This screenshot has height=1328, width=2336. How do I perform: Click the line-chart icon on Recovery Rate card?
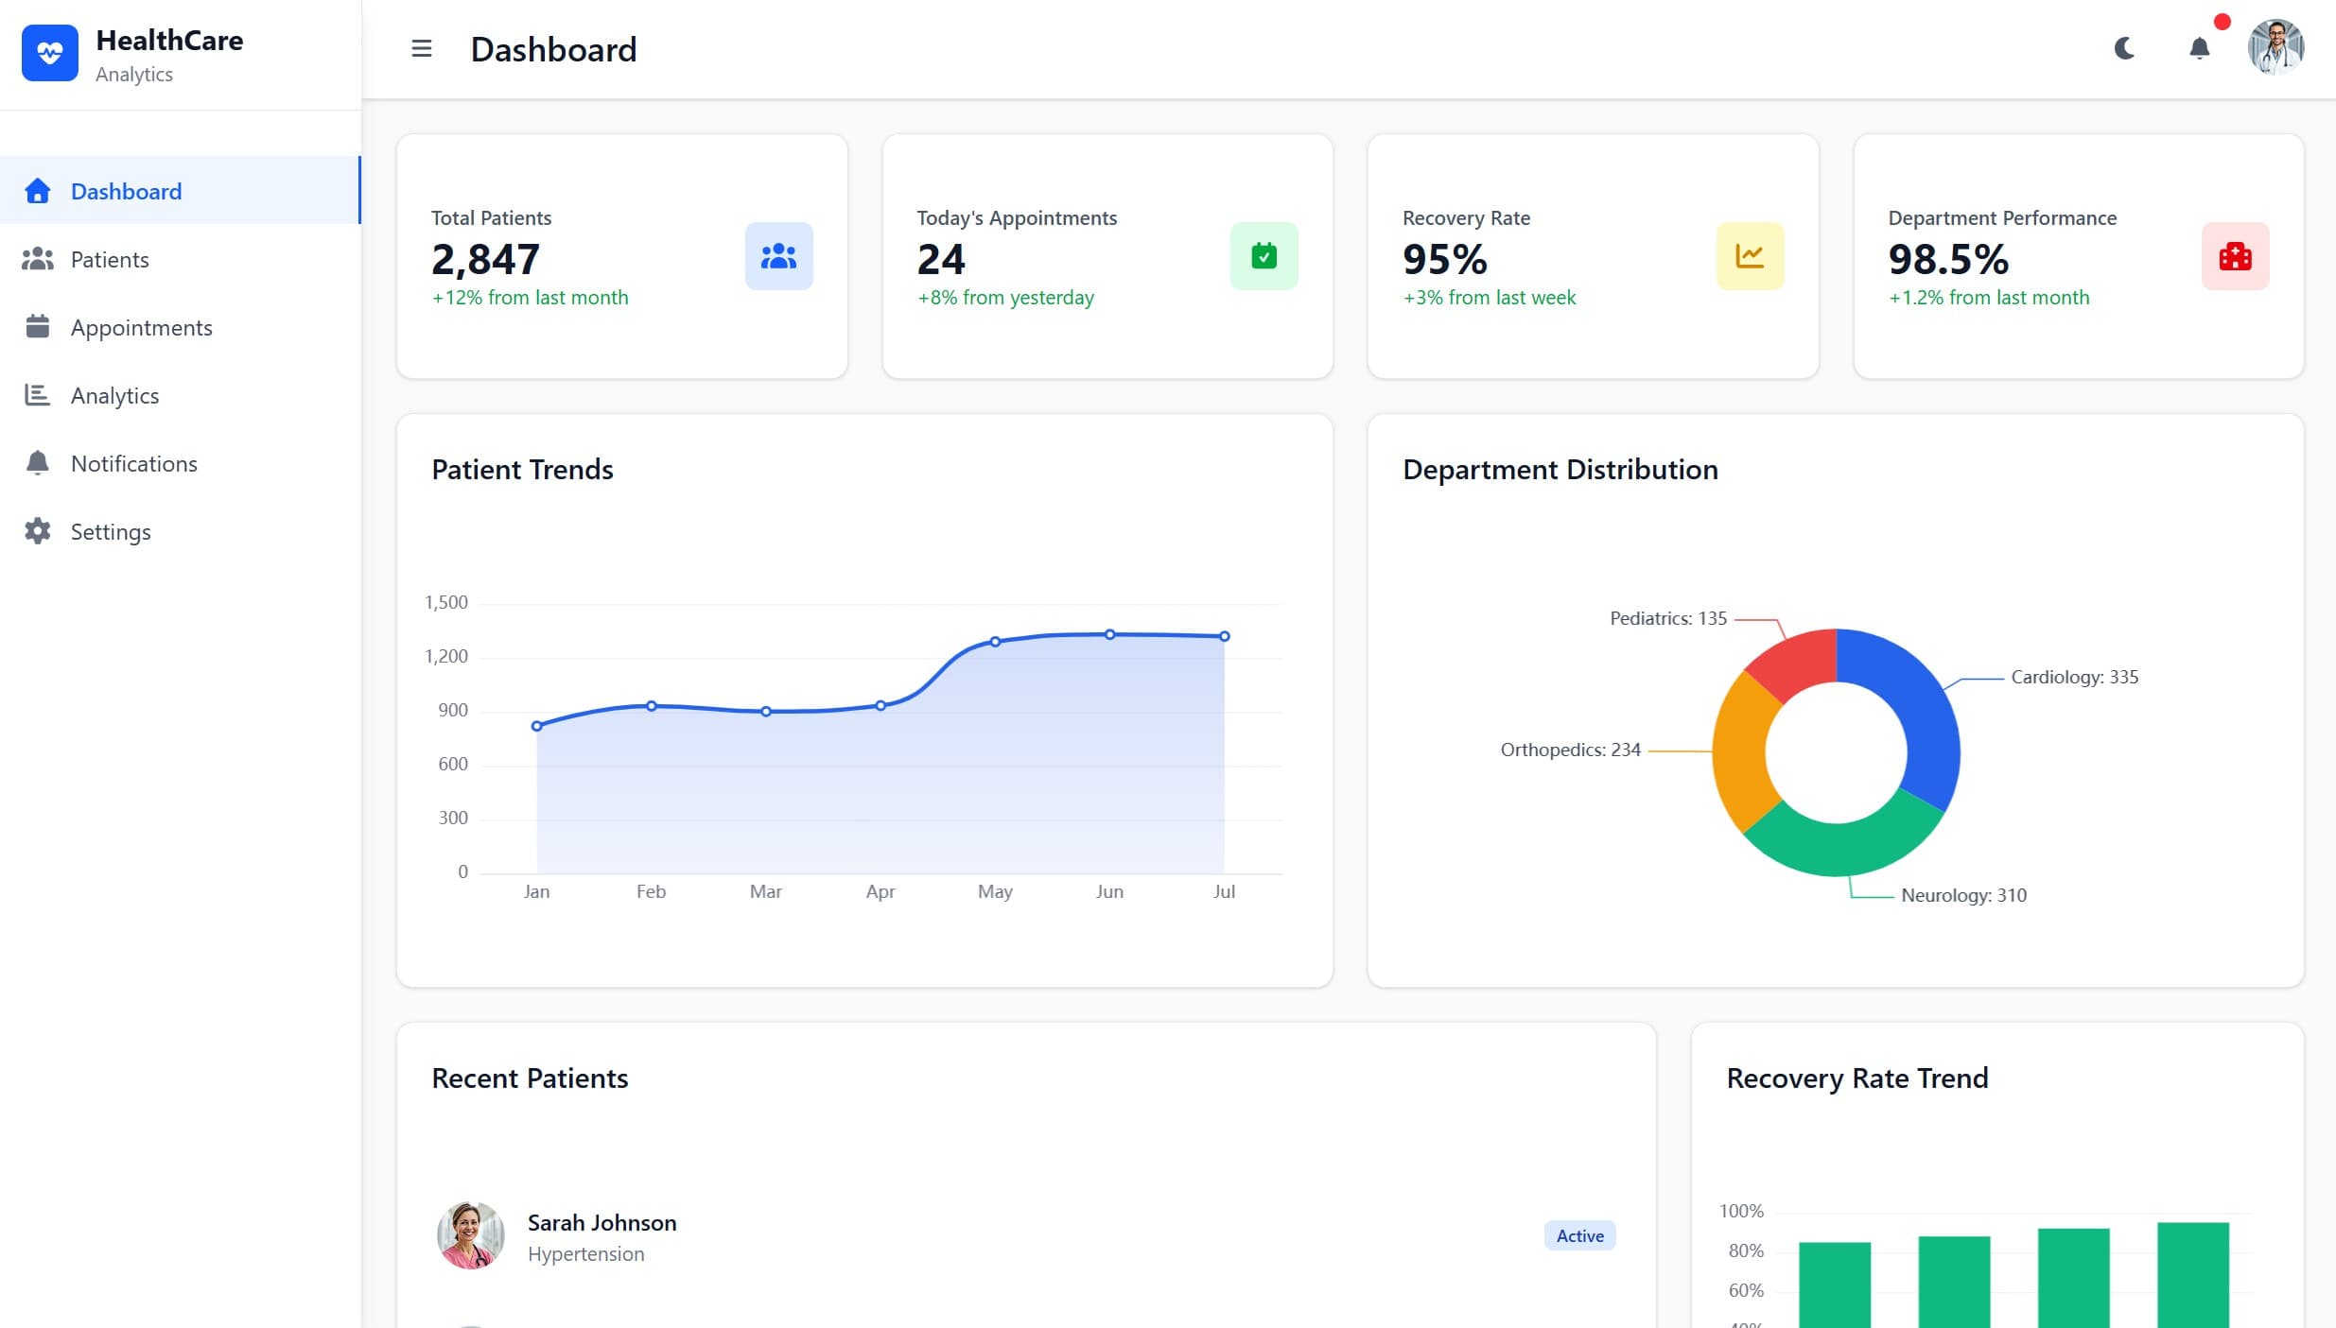coord(1749,255)
